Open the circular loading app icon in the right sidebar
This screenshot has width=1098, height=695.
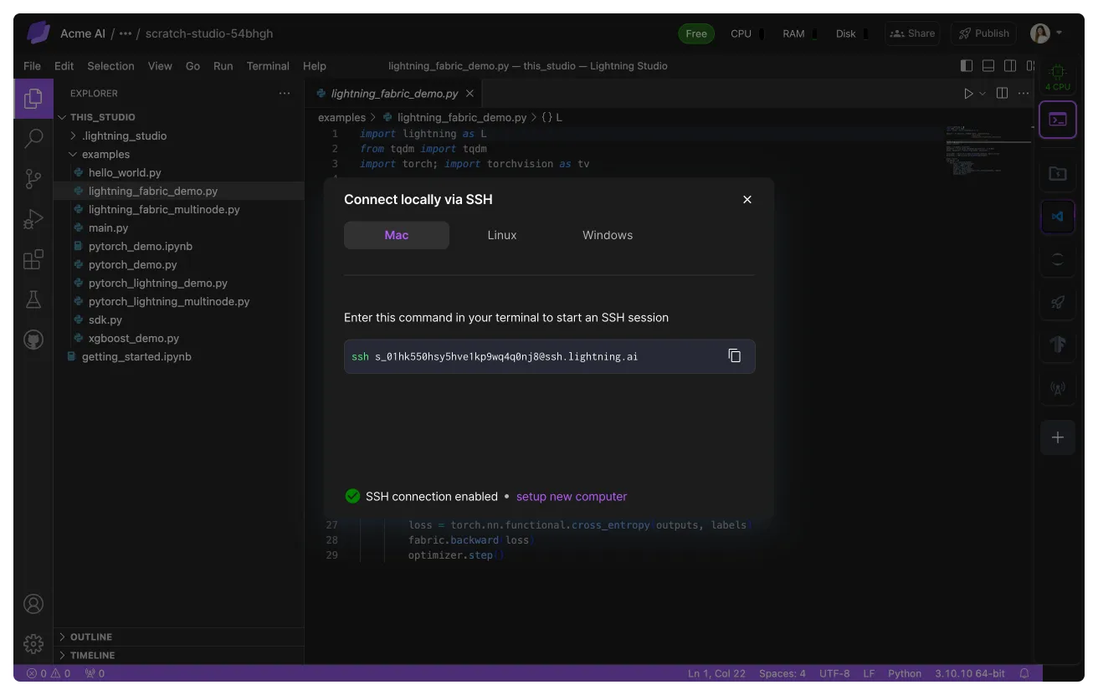(x=1058, y=259)
